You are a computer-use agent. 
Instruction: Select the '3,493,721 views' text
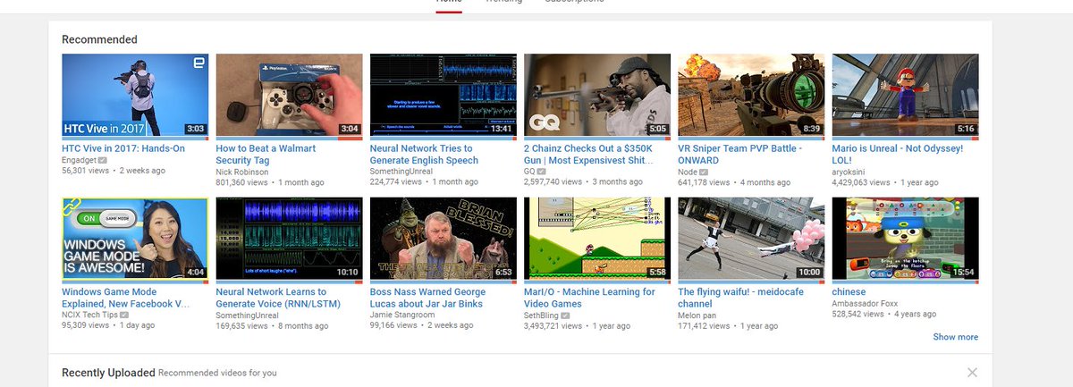click(x=553, y=326)
